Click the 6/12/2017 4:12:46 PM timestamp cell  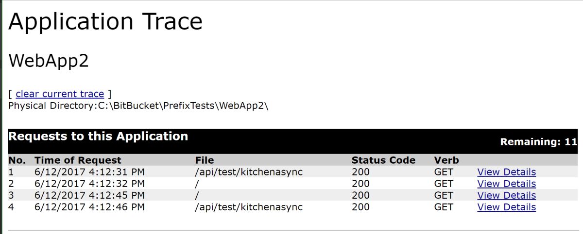[89, 207]
